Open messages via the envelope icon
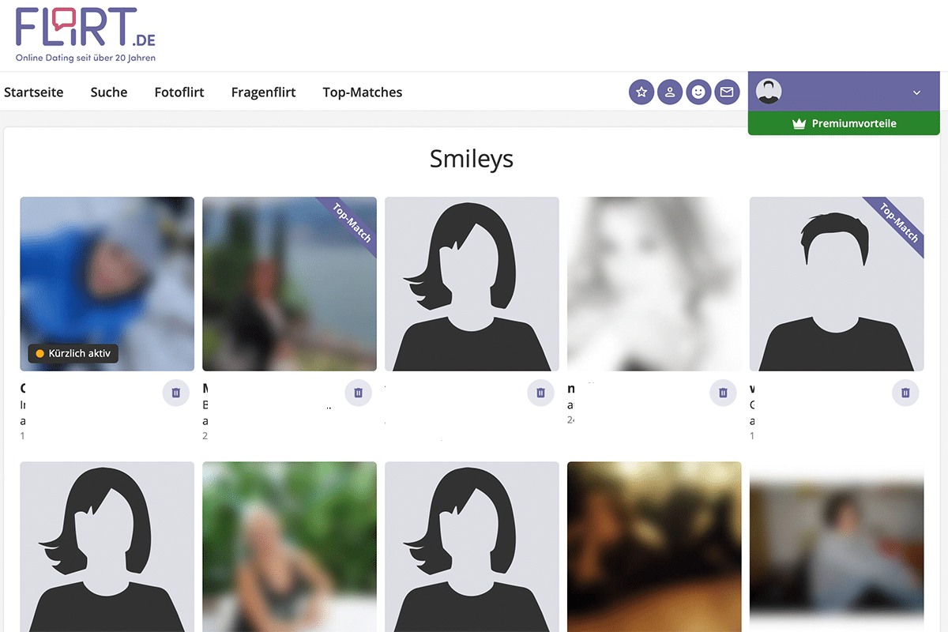The image size is (948, 632). point(727,92)
